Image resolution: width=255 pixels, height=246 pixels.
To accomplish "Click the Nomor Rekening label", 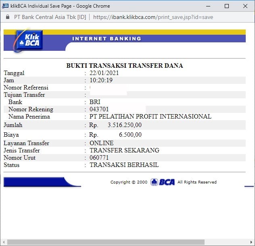I will [x=31, y=109].
